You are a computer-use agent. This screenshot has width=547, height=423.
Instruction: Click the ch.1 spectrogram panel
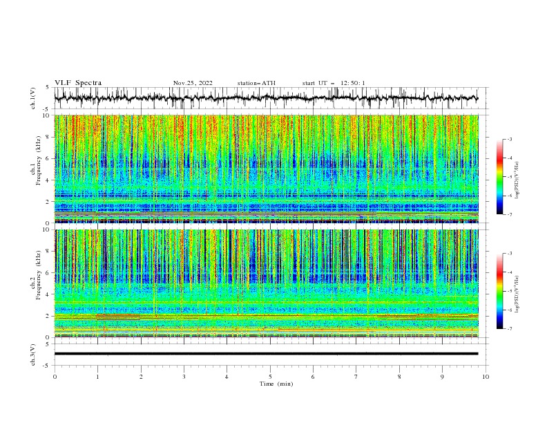pyautogui.click(x=266, y=169)
